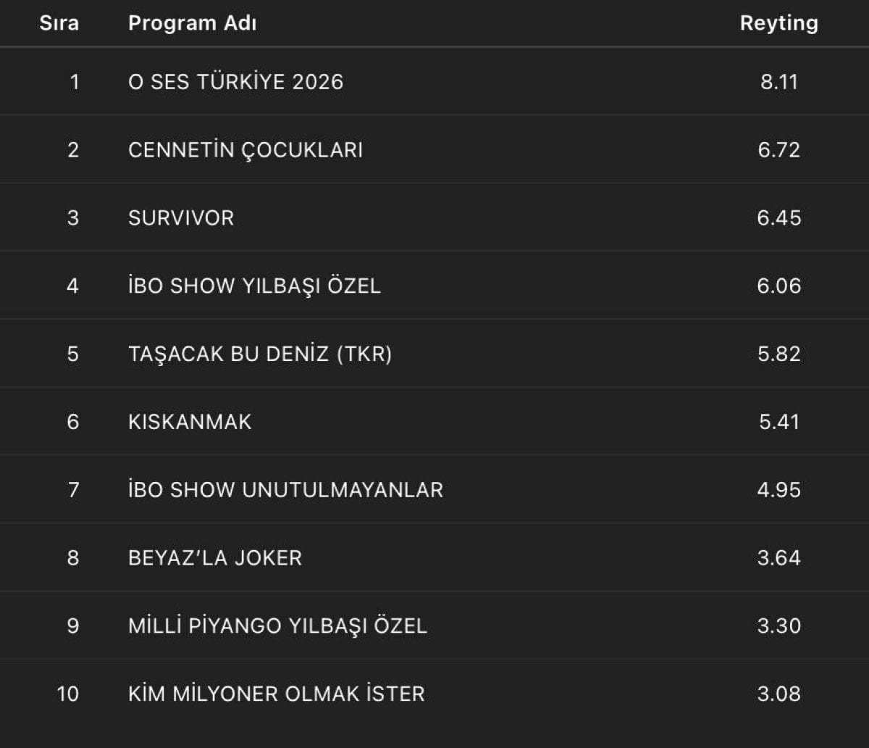This screenshot has width=869, height=748.
Task: Select the KISKANMAK program name
Action: pos(190,423)
